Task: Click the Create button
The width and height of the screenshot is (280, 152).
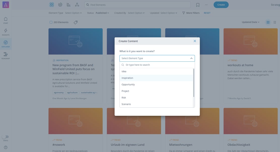Action: (221, 5)
